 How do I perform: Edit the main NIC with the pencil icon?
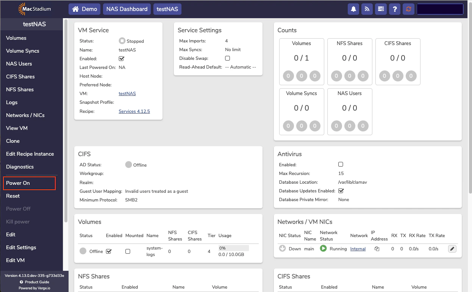452,249
